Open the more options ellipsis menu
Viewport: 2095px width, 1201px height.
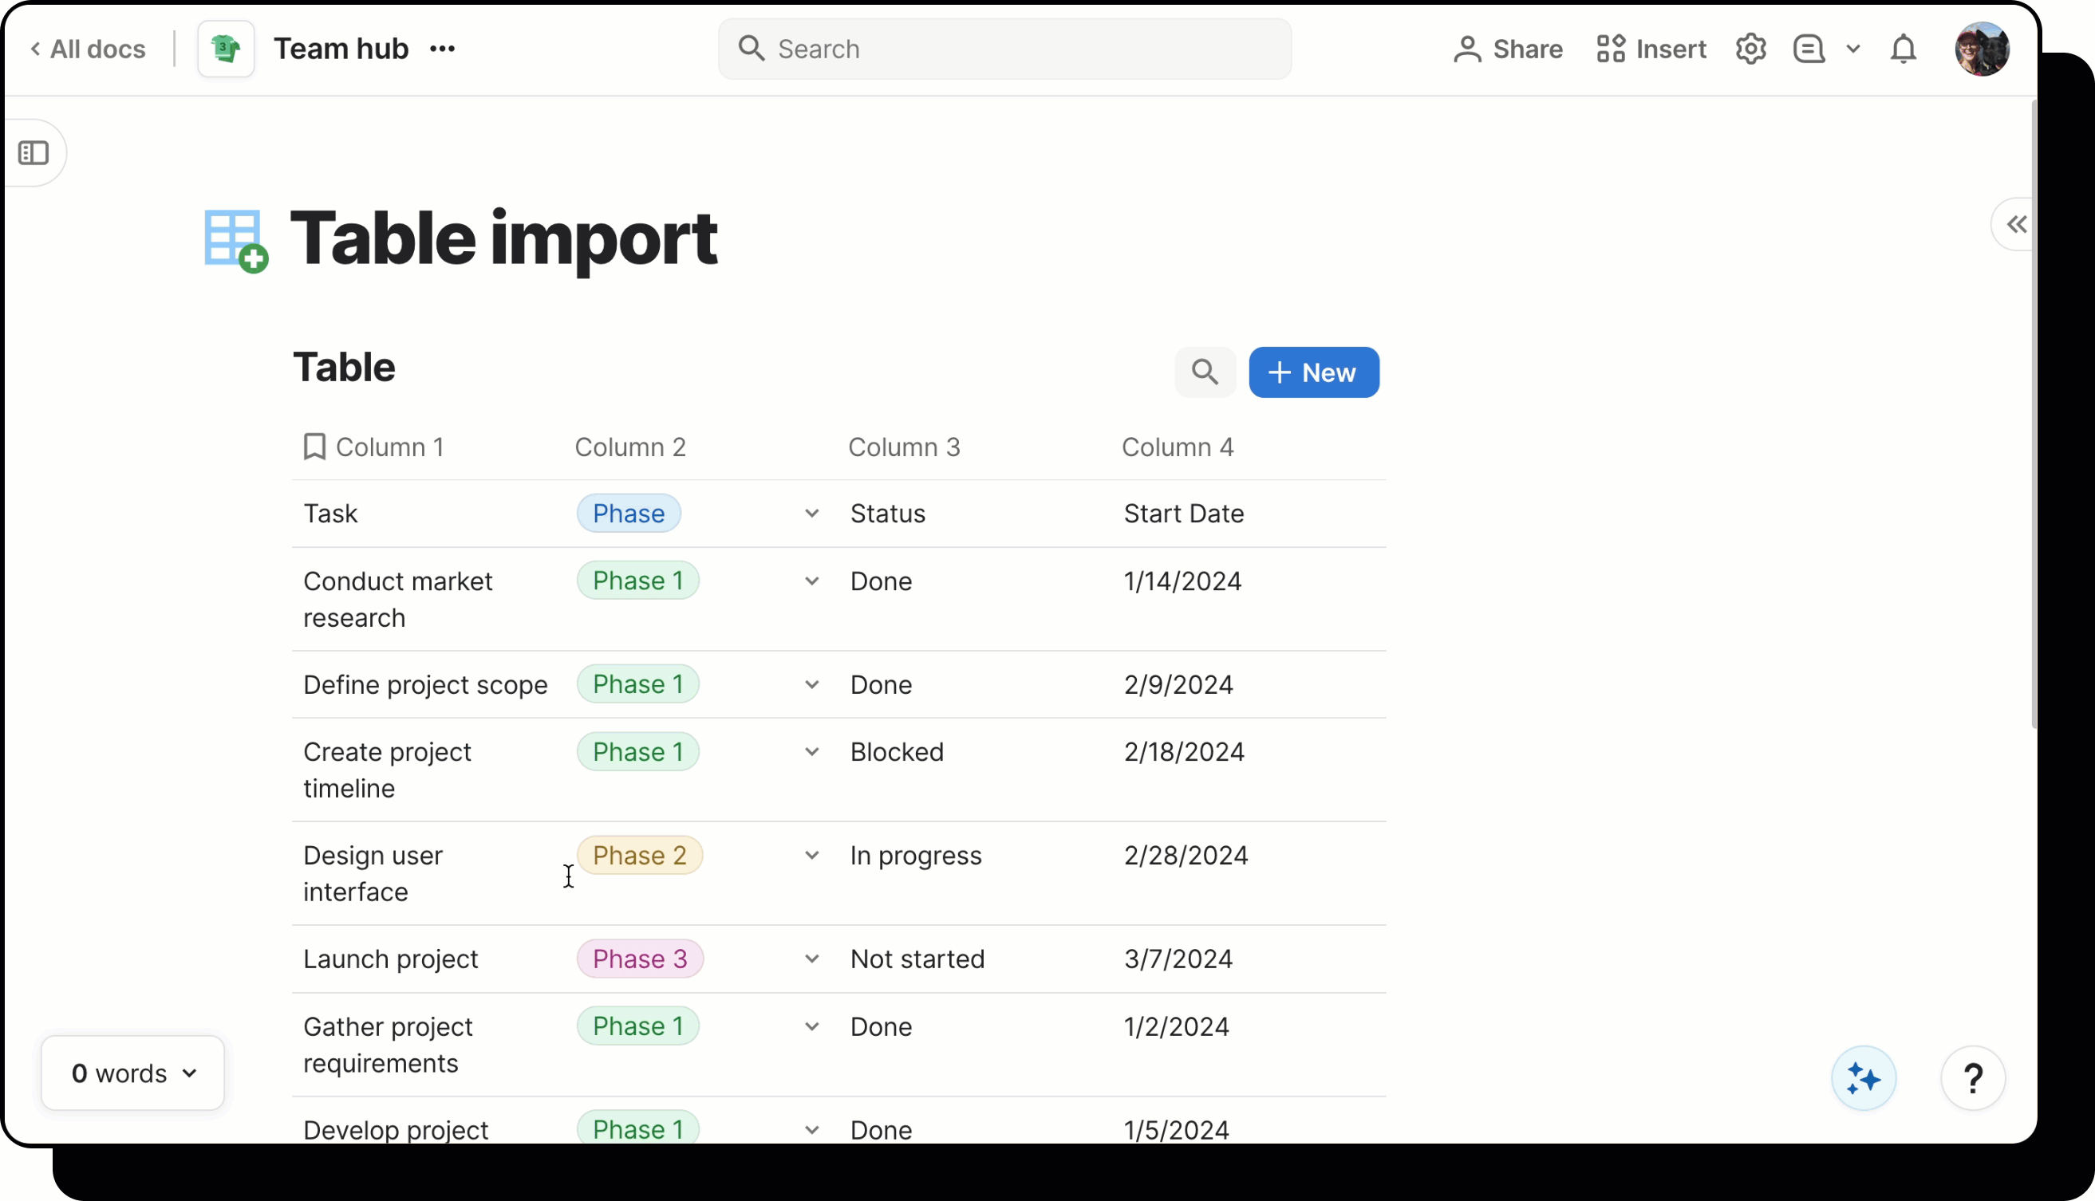442,49
